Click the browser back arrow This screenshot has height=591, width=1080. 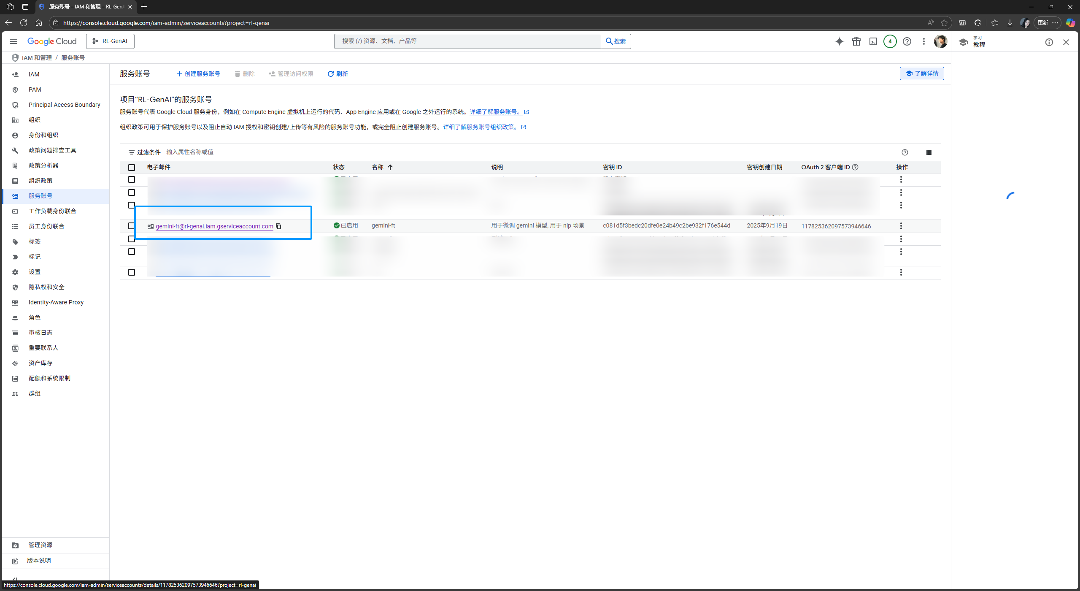coord(8,23)
